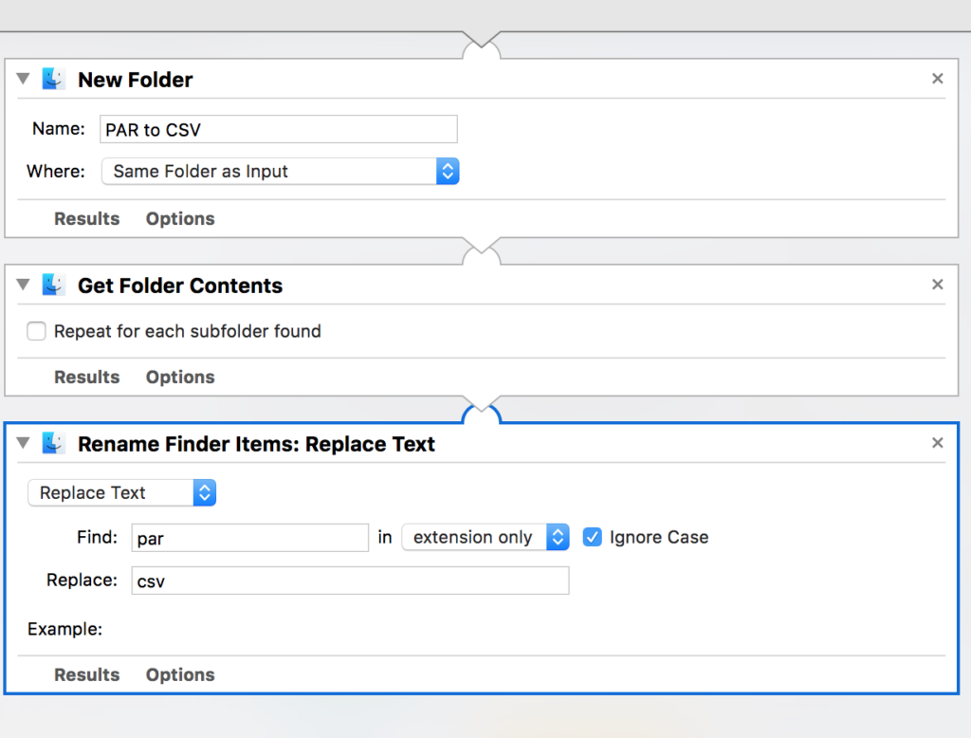This screenshot has width=971, height=738.
Task: Click the Find text field containing par
Action: click(x=249, y=538)
